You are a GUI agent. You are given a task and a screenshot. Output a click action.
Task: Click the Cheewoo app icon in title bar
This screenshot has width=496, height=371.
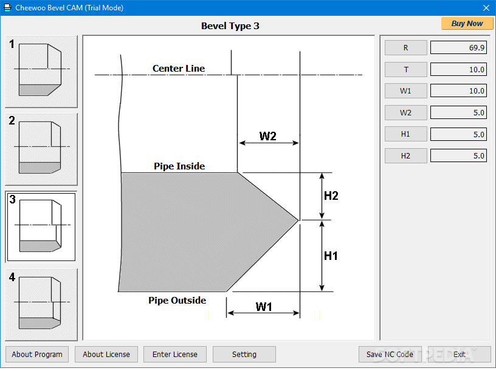(x=7, y=7)
